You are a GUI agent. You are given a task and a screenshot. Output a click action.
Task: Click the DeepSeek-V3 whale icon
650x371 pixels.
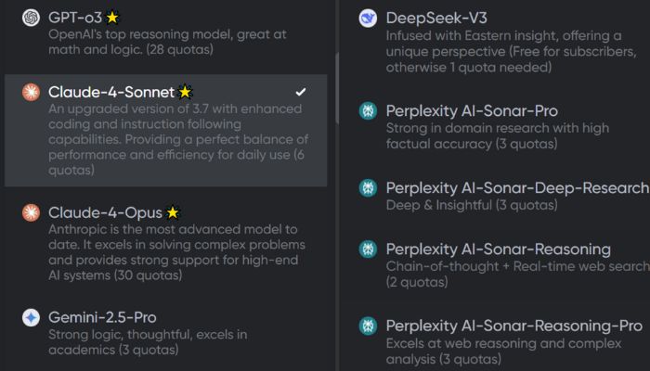click(x=368, y=19)
